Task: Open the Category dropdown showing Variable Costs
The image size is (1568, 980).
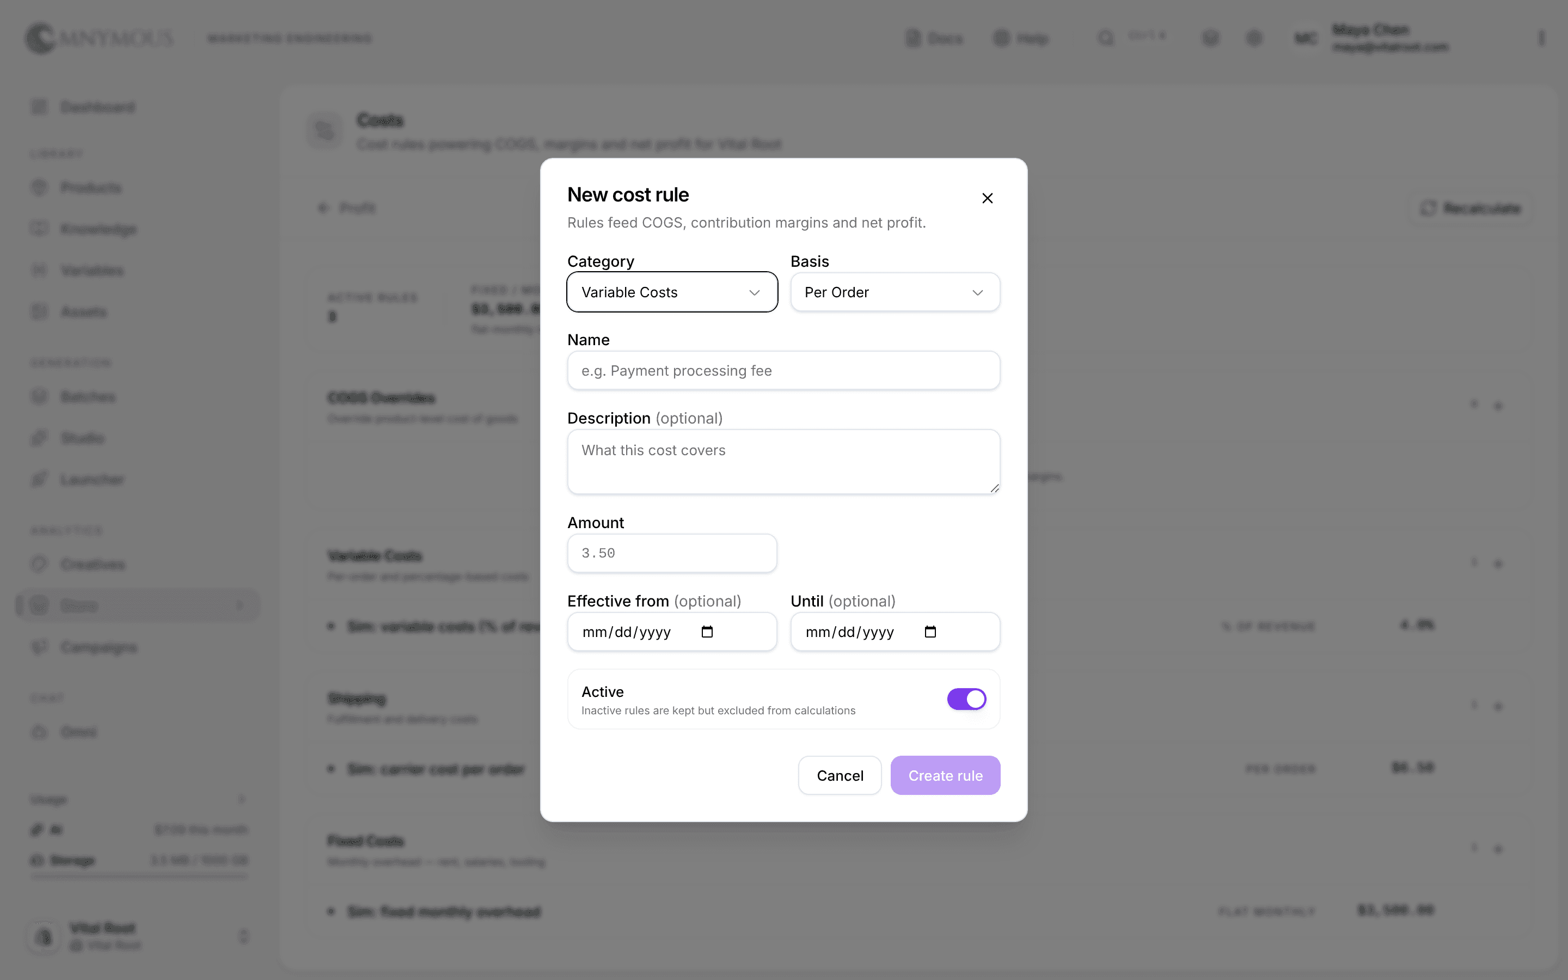Action: point(672,292)
